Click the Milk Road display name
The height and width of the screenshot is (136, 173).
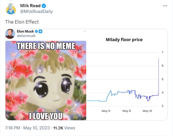pos(30,6)
